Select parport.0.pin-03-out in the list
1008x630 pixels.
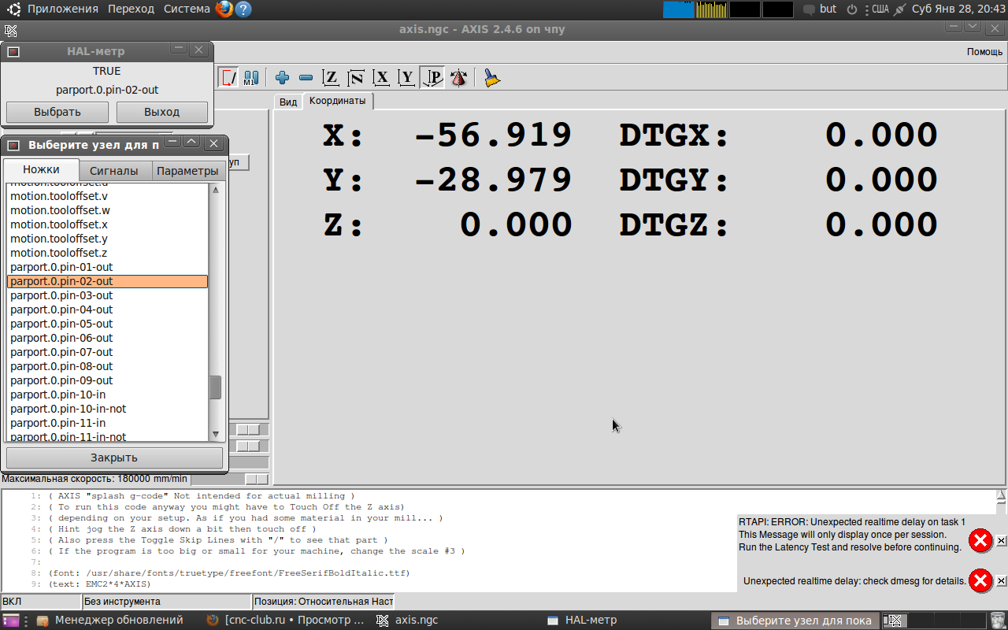point(107,295)
